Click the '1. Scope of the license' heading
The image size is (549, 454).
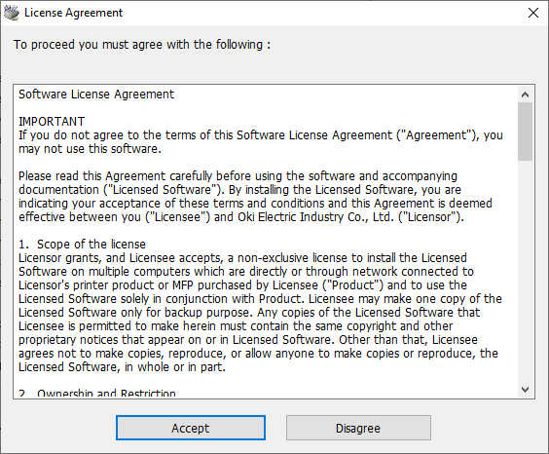(83, 245)
